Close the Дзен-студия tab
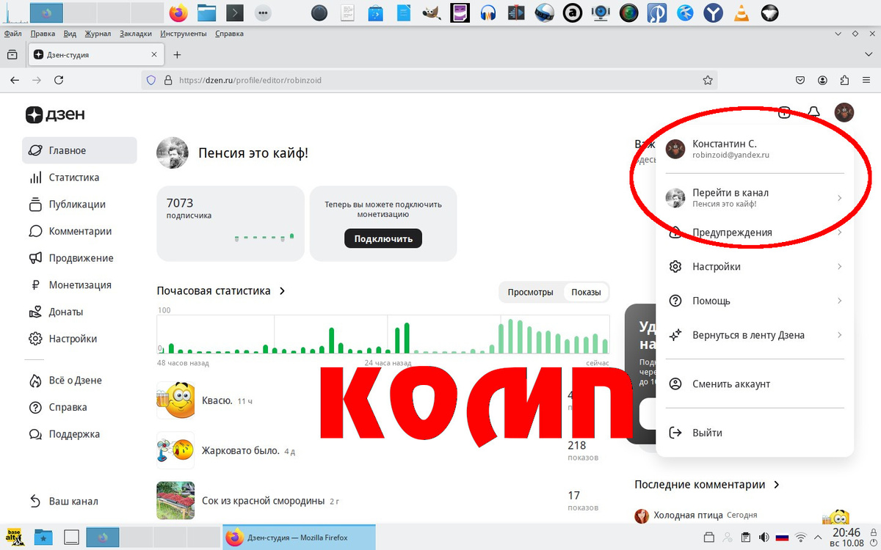The width and height of the screenshot is (881, 550). (x=154, y=55)
